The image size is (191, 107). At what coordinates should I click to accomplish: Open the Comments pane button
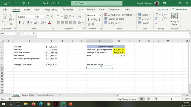pos(180,10)
